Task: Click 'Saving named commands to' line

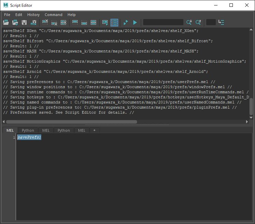Action: (x=122, y=102)
